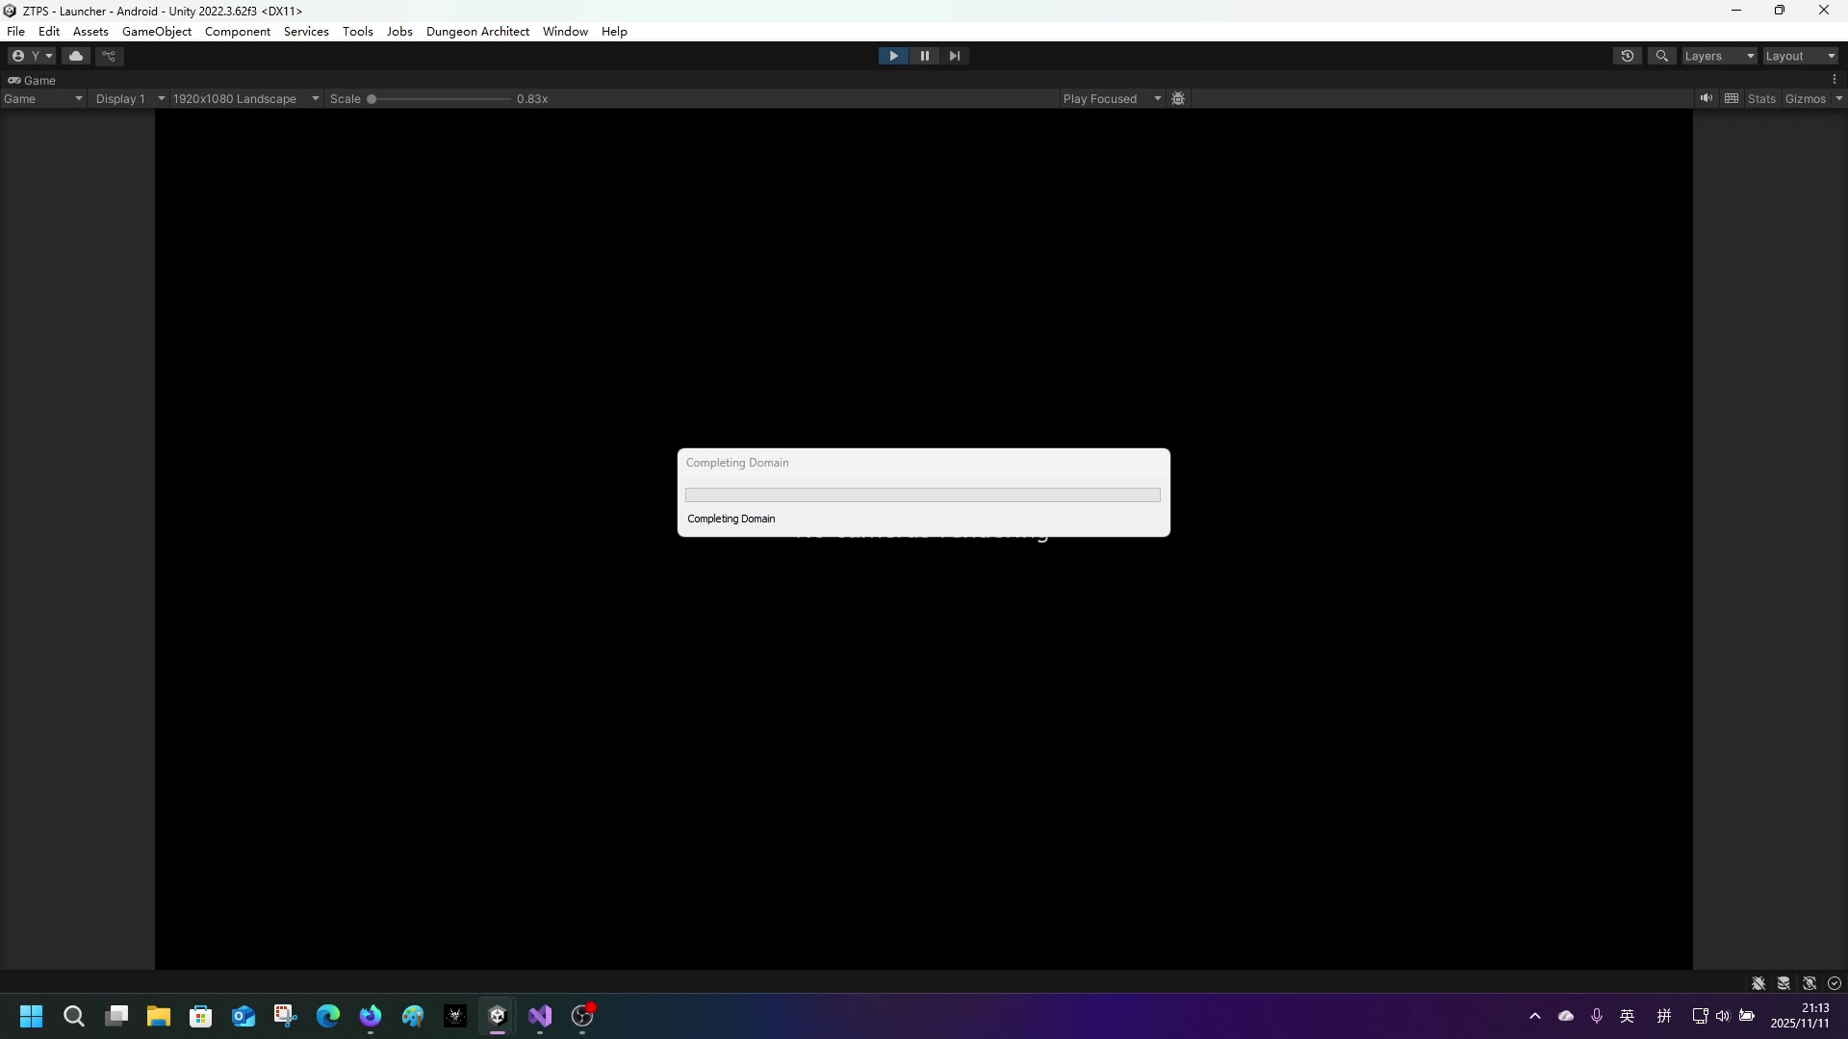Open the GameObject menu
The image size is (1848, 1039).
coord(157,32)
